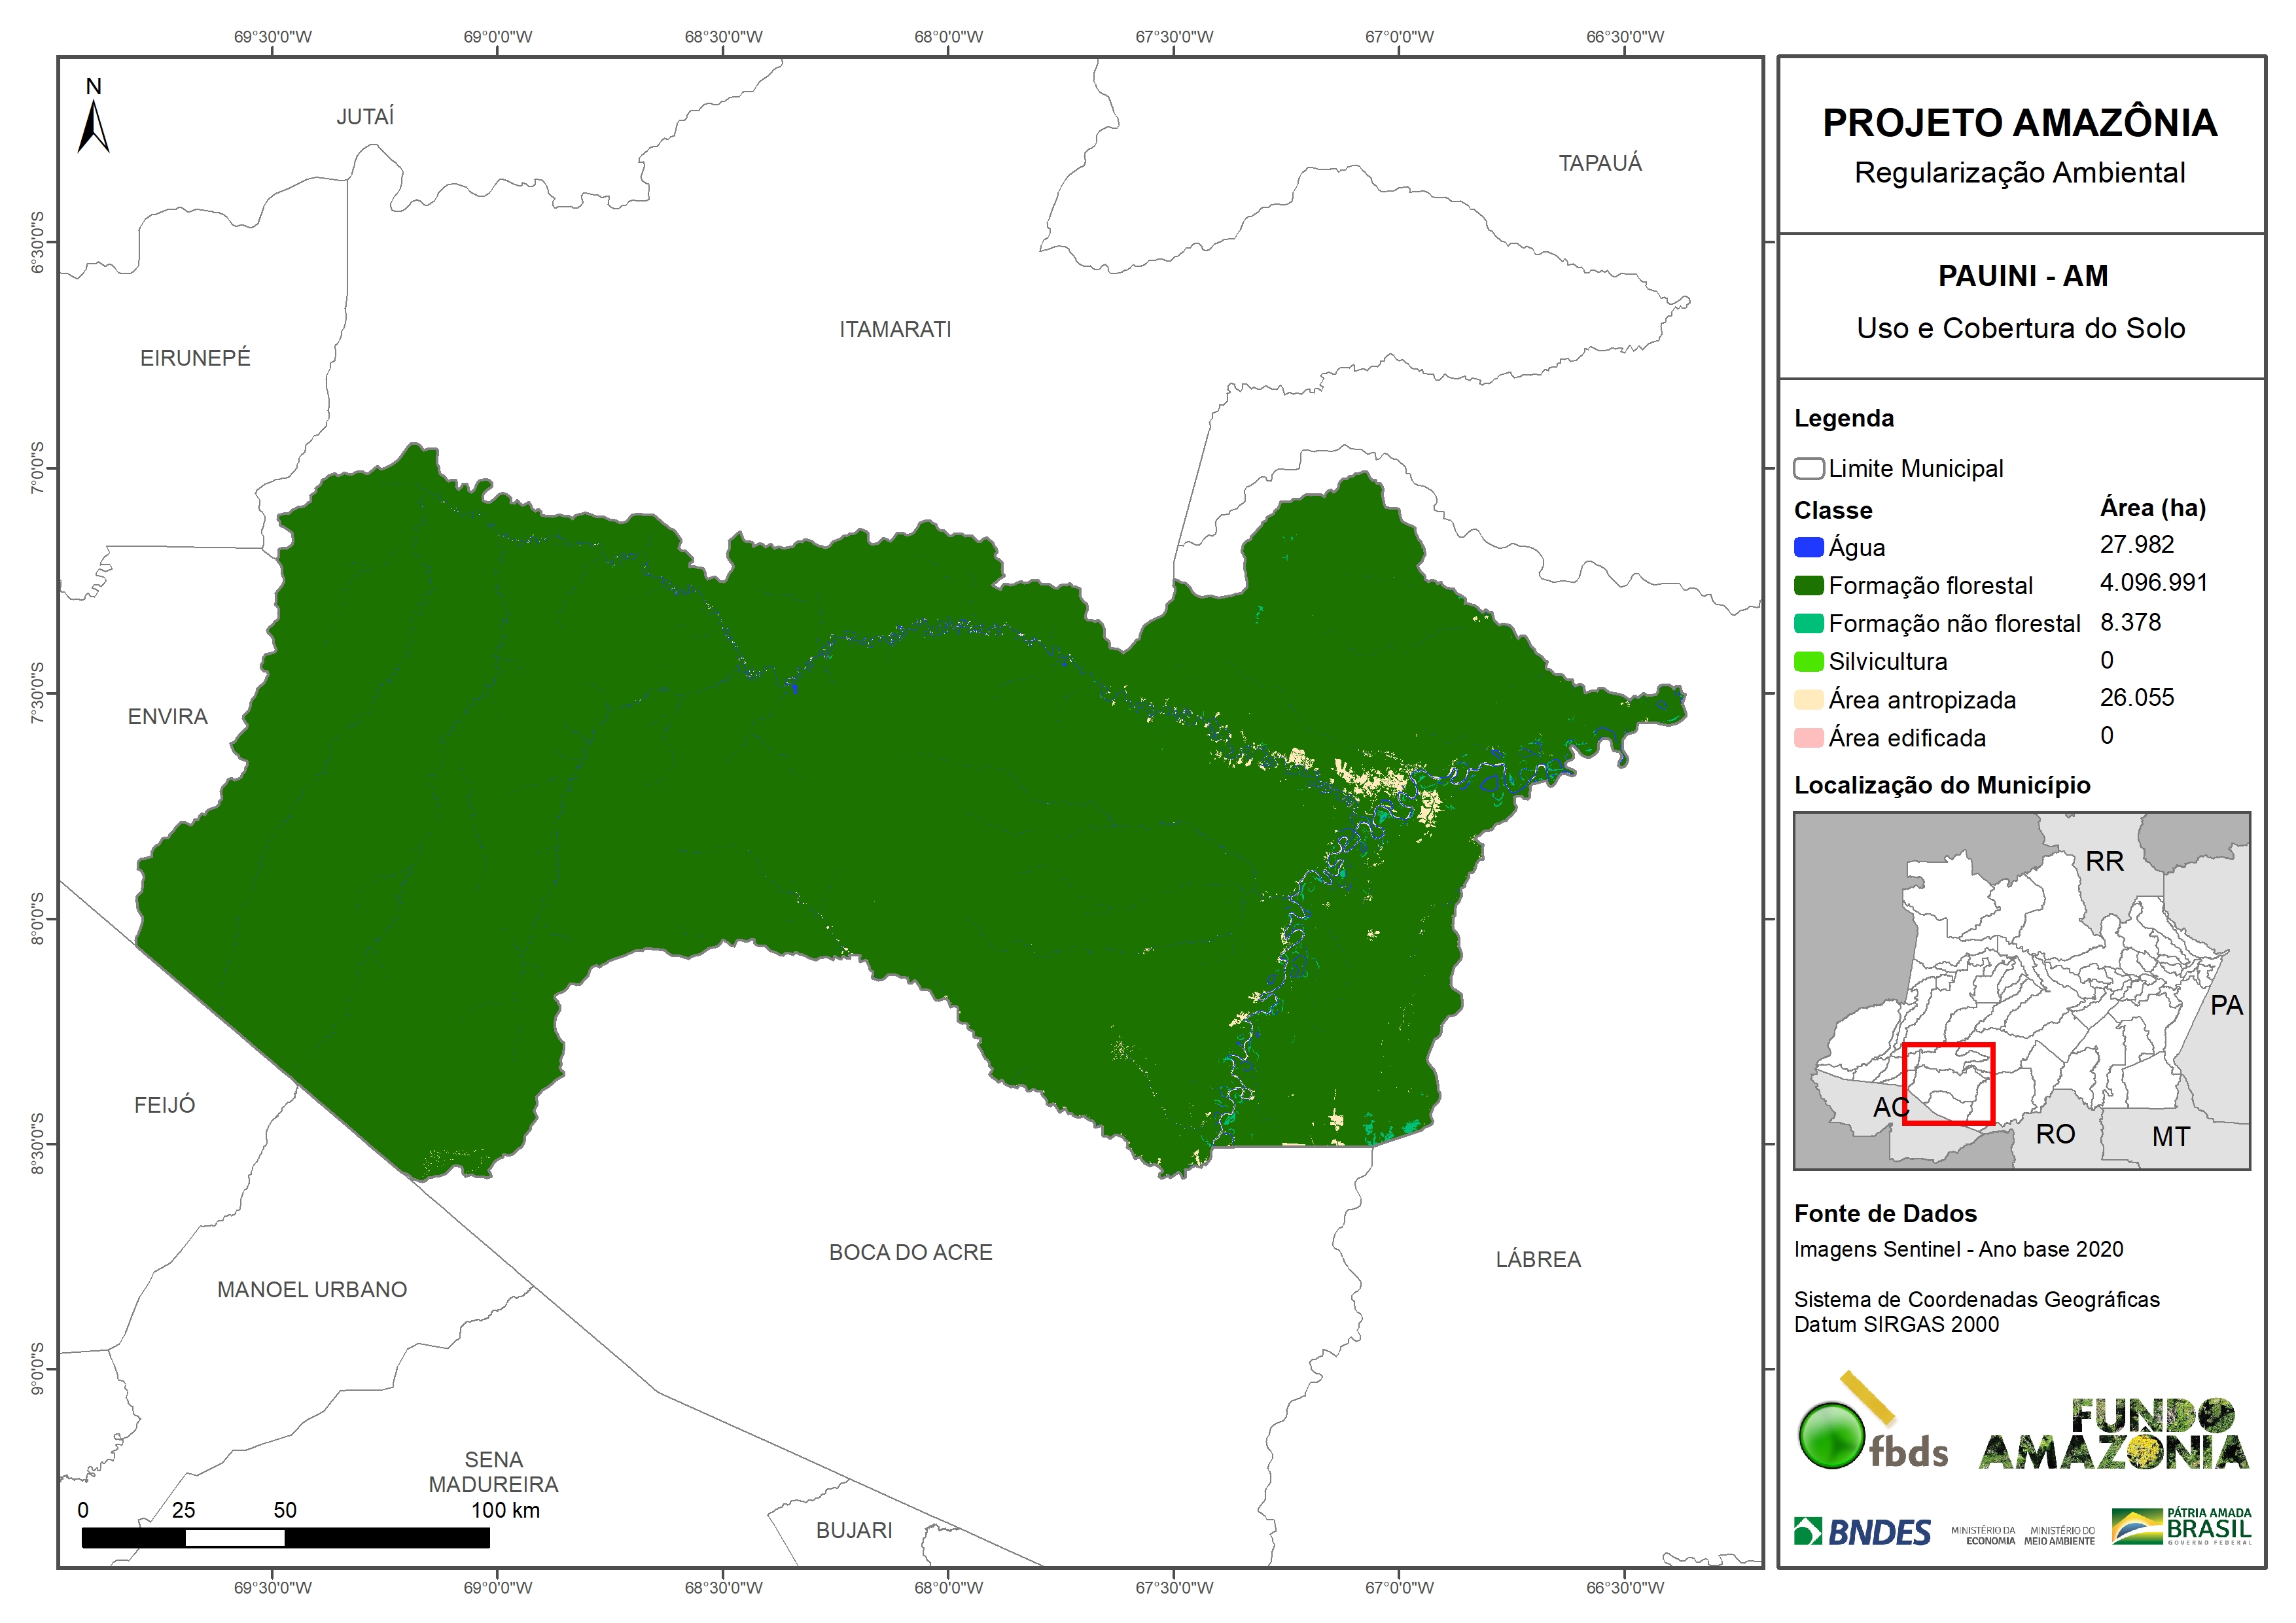
Task: Click the fbds green sphere logo
Action: 1831,1435
